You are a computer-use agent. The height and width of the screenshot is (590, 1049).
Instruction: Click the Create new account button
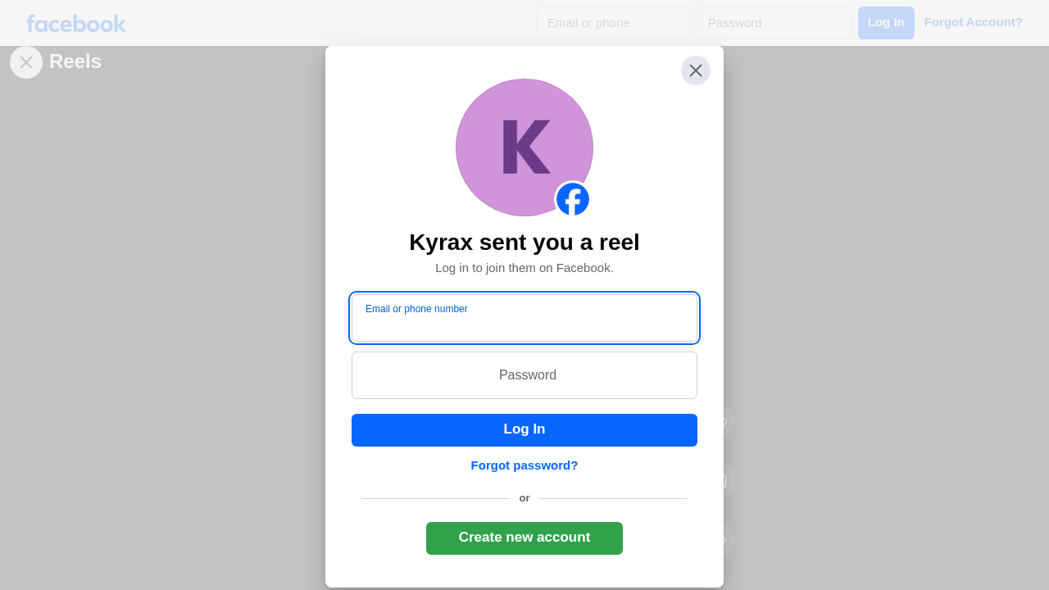[524, 538]
